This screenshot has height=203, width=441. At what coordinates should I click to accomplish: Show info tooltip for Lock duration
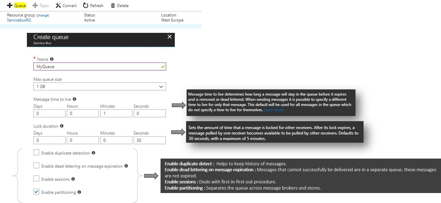point(62,126)
